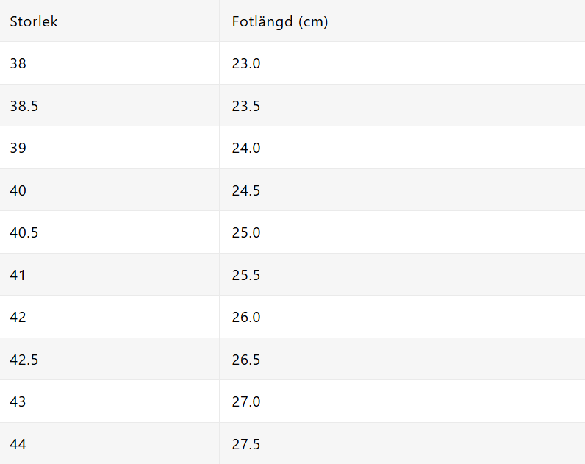Pick the 25.5 cm cell

tap(246, 275)
